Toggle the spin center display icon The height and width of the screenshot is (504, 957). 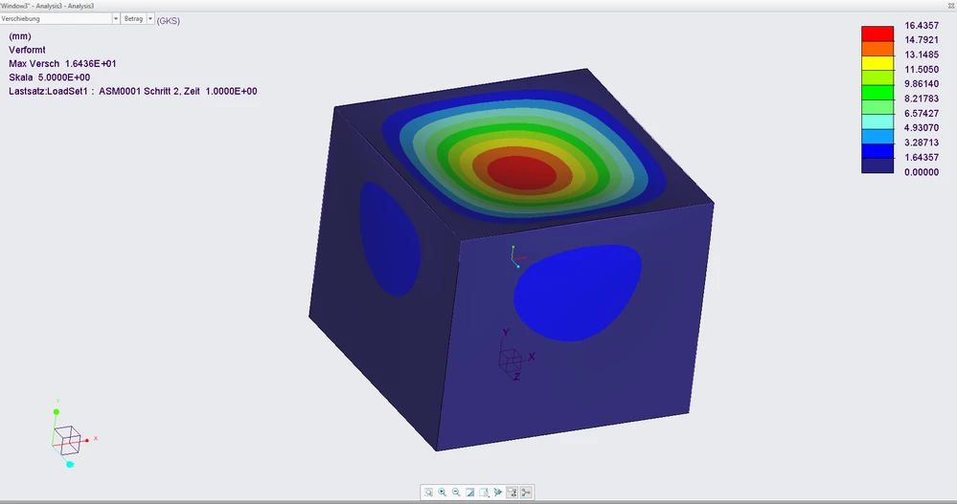[526, 493]
